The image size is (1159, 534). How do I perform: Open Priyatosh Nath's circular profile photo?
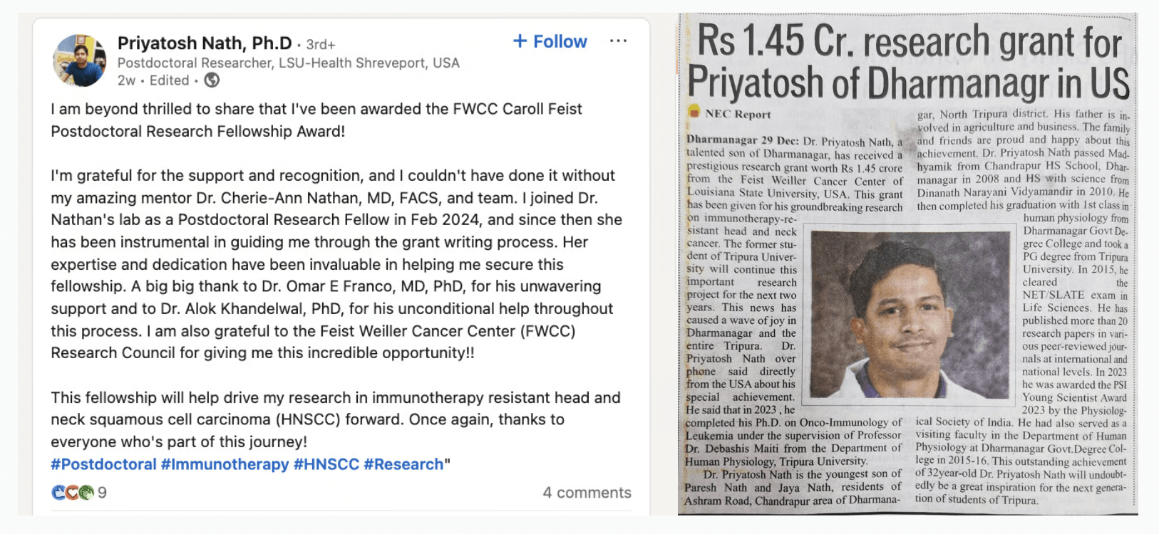[80, 61]
